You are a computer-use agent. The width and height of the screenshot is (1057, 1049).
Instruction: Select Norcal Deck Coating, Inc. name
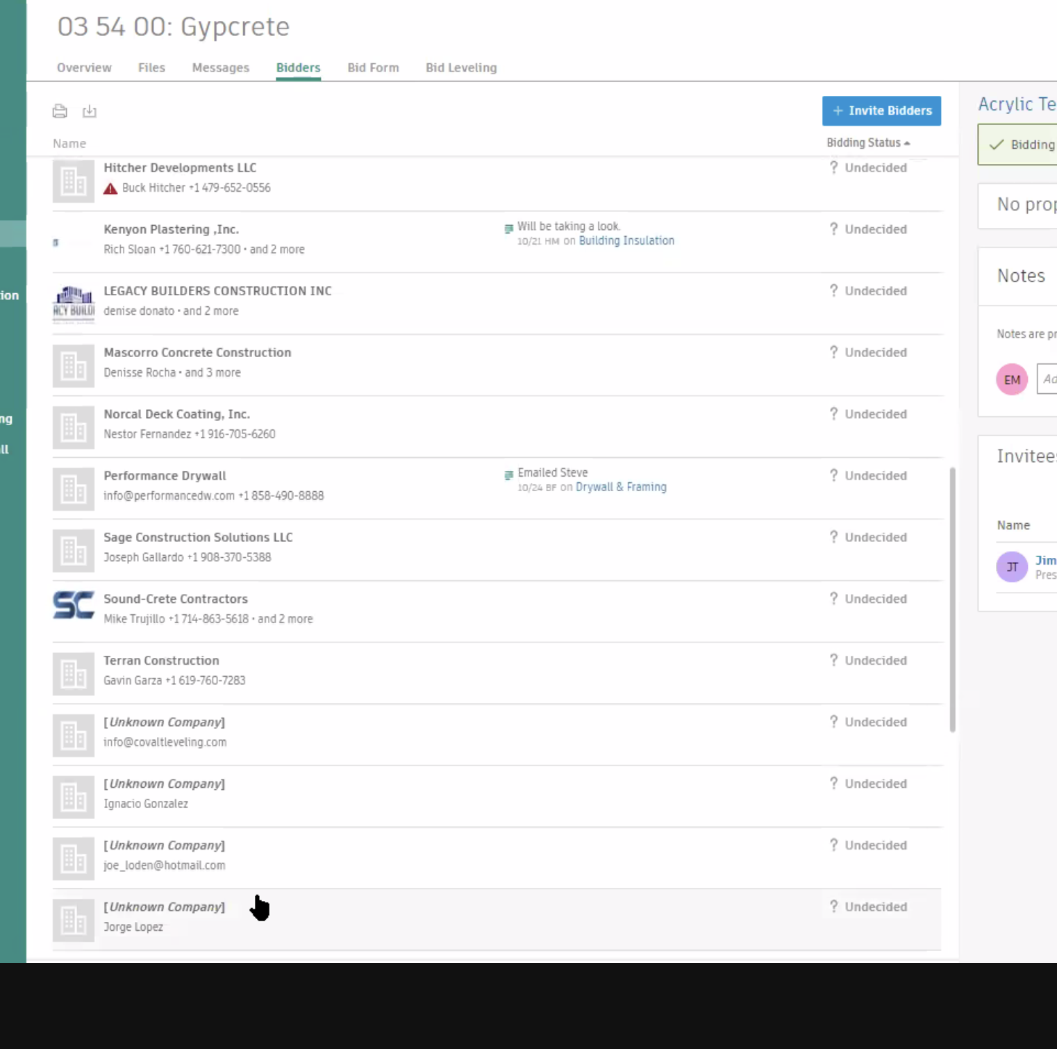pos(176,414)
